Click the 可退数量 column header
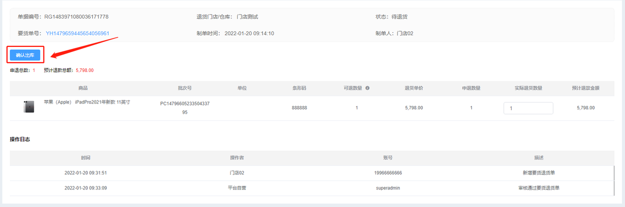This screenshot has height=207, width=625. coord(353,88)
